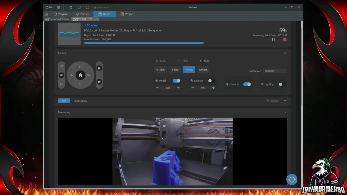
Task: Click the layer progress bar
Action: pos(185,43)
